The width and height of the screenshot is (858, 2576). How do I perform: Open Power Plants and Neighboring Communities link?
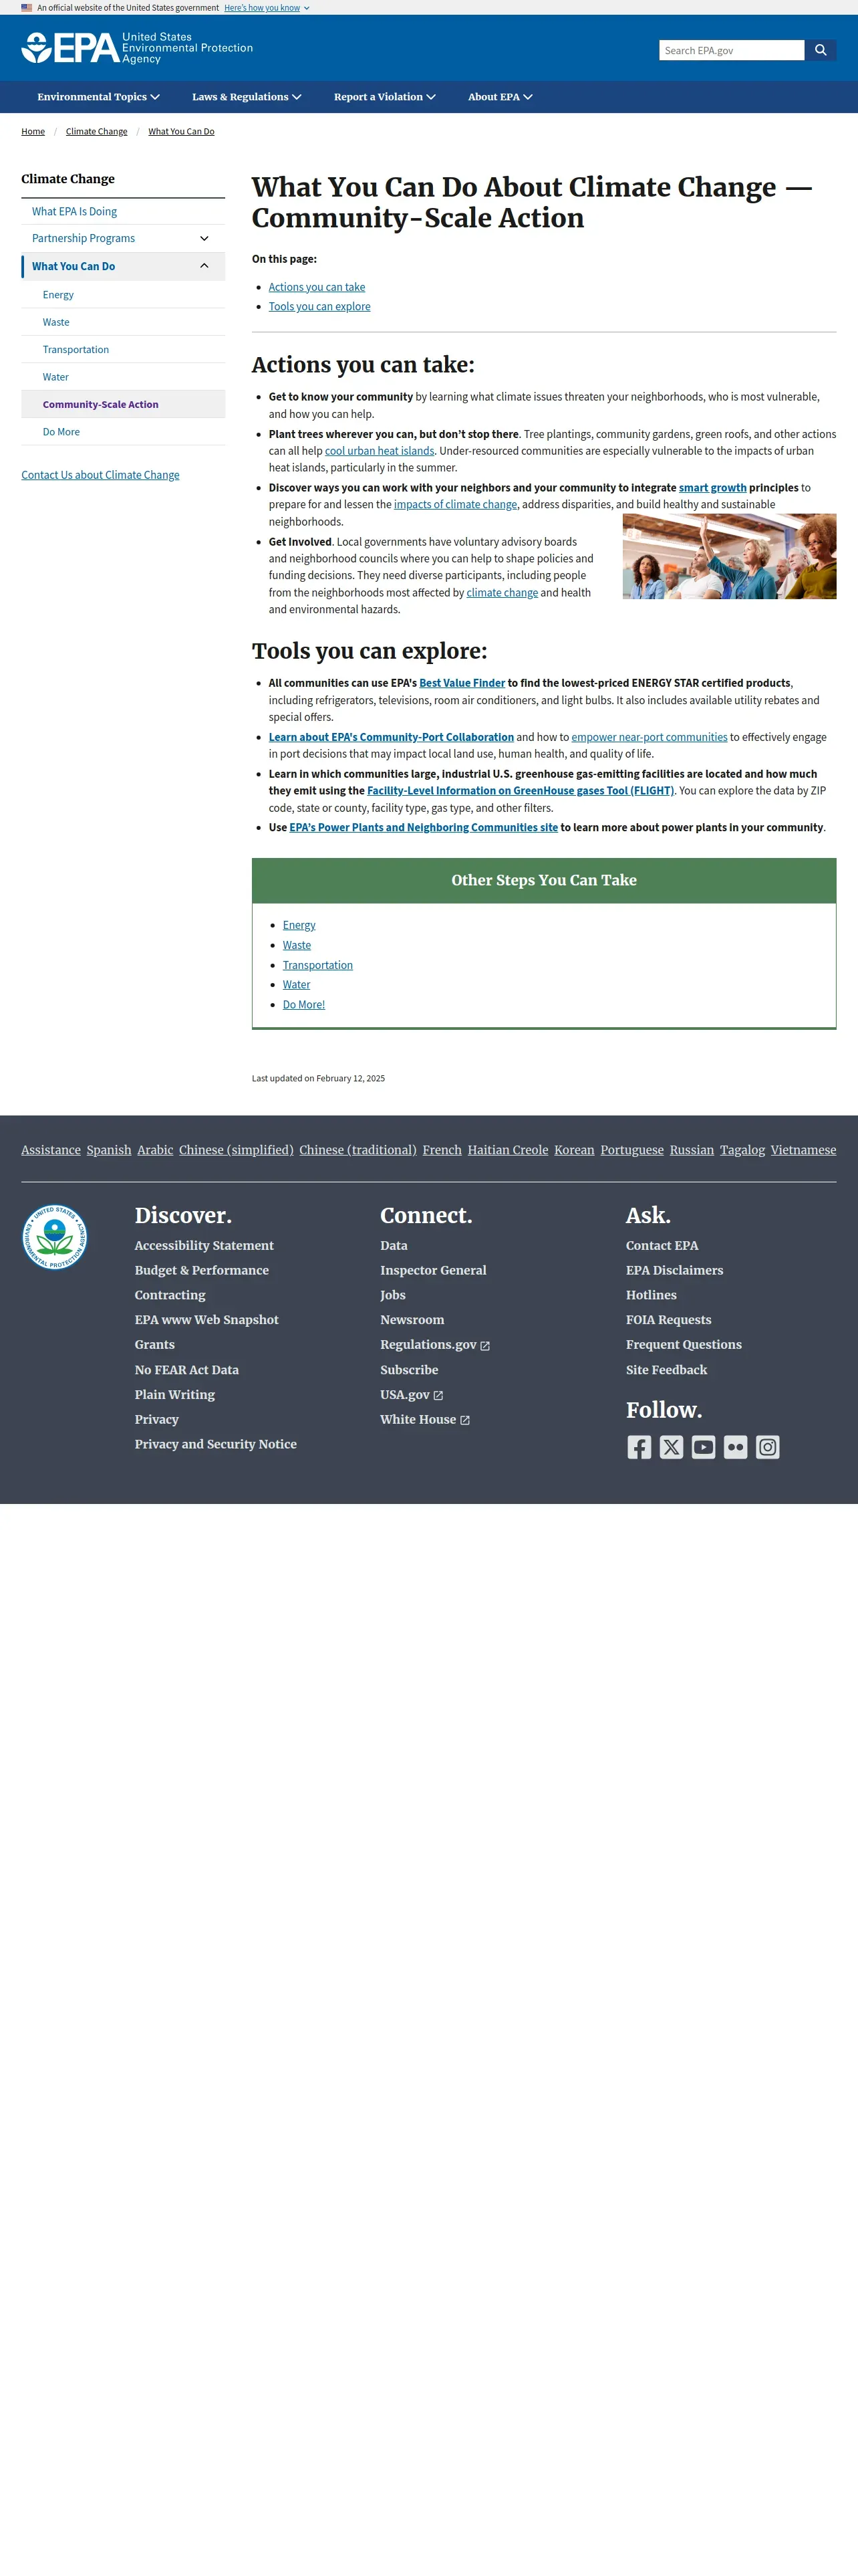tap(424, 828)
